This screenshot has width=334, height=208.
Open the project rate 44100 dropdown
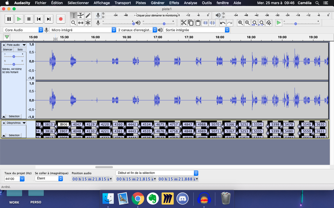pos(15,179)
